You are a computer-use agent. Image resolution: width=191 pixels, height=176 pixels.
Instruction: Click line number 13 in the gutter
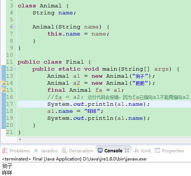(x=10, y=76)
